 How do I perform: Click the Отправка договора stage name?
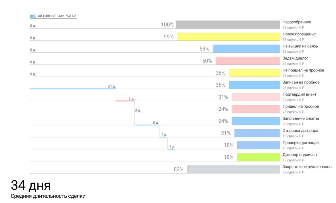pyautogui.click(x=300, y=131)
